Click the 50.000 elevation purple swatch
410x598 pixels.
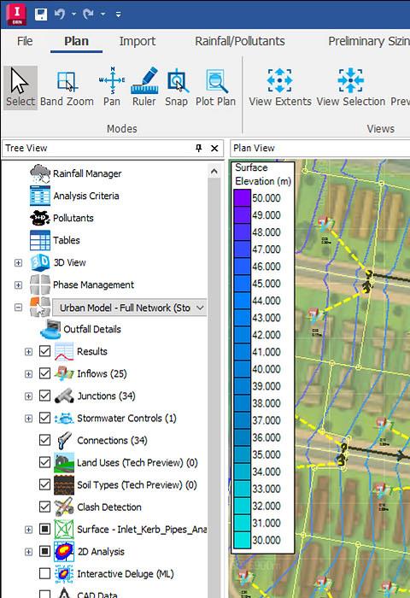tap(242, 198)
